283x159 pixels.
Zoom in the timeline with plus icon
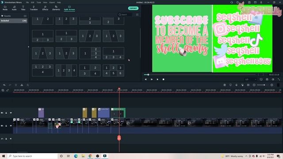pyautogui.click(x=272, y=85)
